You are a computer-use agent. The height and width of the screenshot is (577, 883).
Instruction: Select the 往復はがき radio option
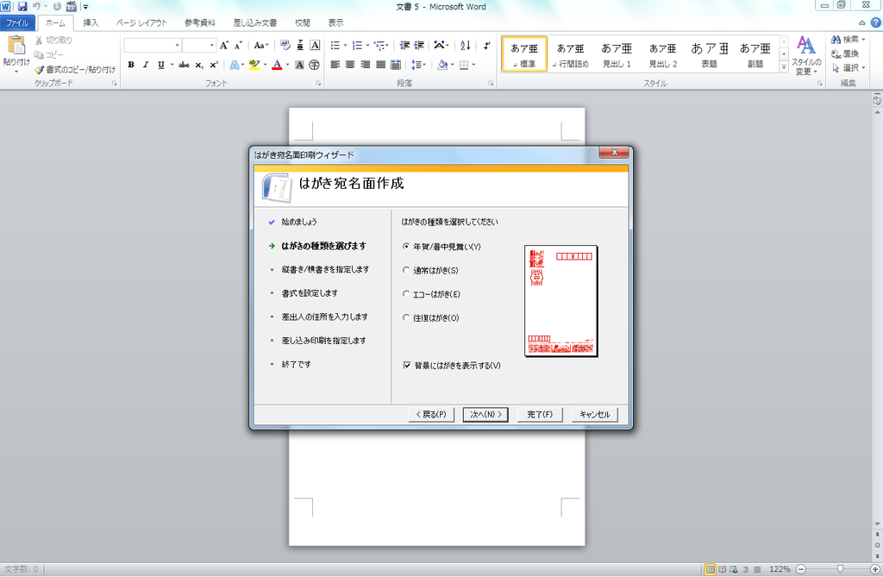coord(406,317)
